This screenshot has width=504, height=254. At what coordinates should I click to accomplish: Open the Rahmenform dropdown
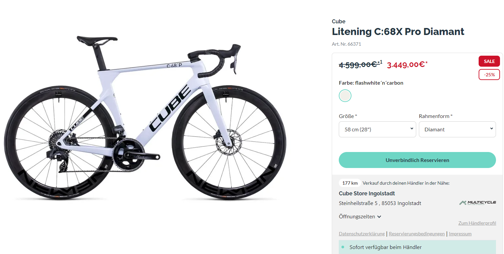point(457,129)
